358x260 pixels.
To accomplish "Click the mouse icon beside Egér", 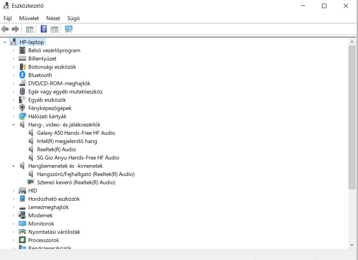I will (x=22, y=91).
